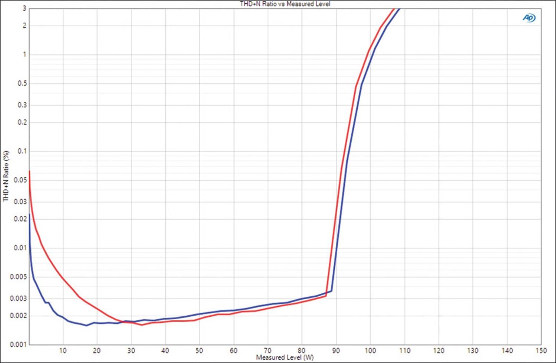Click the x-axis tick label '80'

click(x=302, y=350)
